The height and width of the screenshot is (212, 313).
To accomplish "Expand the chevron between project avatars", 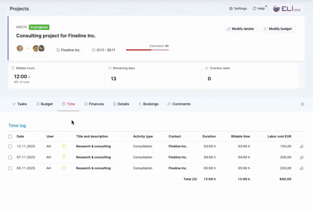I will point(28,48).
